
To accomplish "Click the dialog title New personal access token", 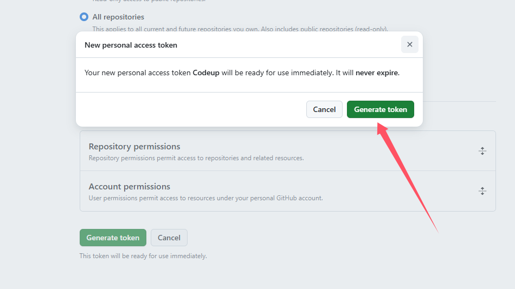I will click(131, 45).
